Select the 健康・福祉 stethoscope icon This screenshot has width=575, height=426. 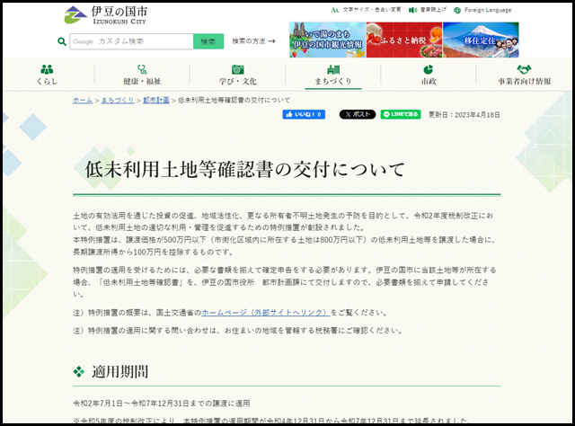click(x=142, y=69)
